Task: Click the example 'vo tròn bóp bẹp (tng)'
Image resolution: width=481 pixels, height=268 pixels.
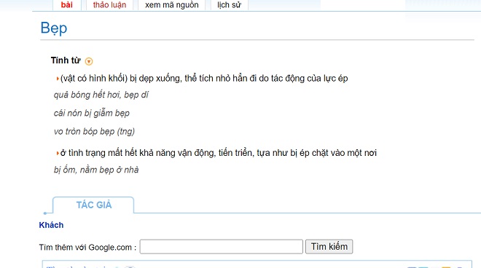Action: pyautogui.click(x=94, y=132)
